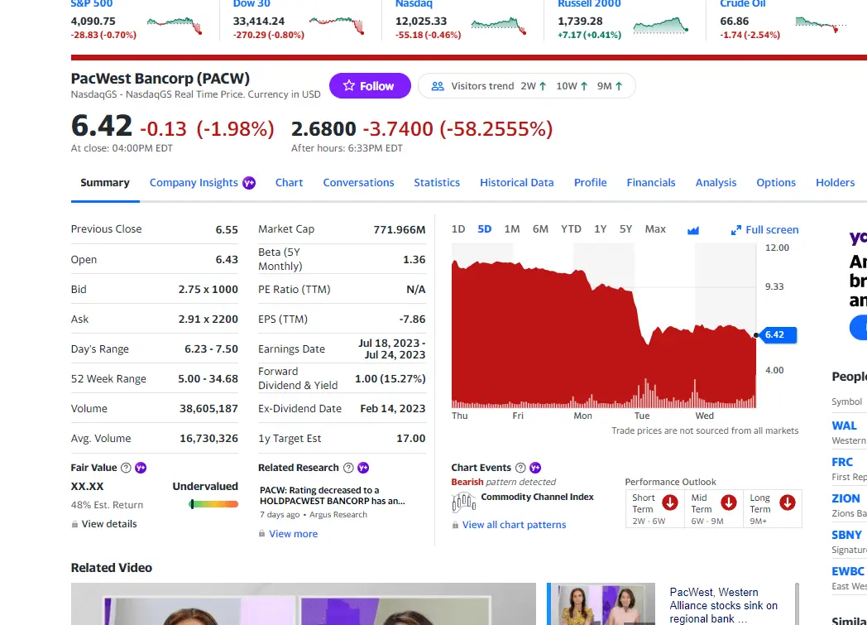Click the Related Research help icon
Viewport: 867px width, 625px height.
click(x=348, y=468)
